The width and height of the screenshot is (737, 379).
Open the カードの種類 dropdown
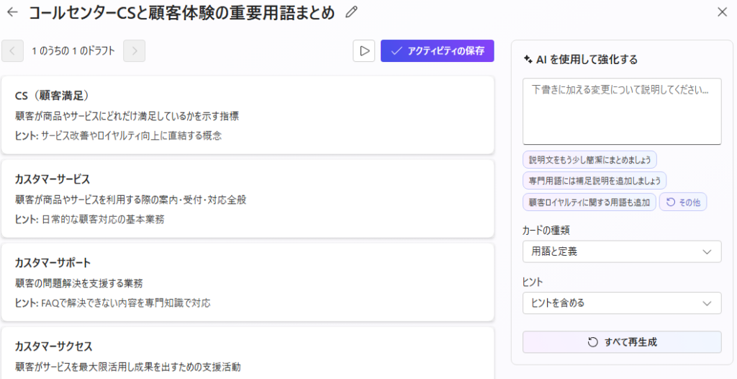pyautogui.click(x=622, y=251)
